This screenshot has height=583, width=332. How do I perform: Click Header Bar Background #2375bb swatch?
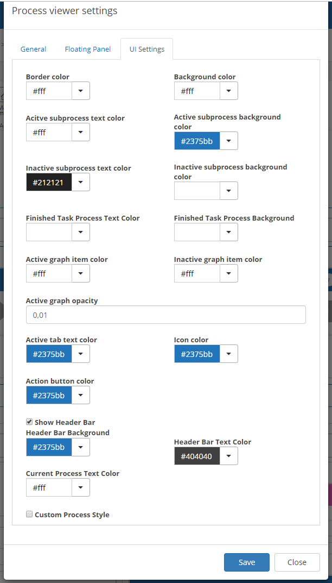pos(49,447)
